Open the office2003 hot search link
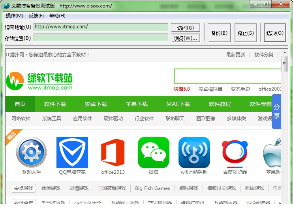This screenshot has width=293, height=212. pyautogui.click(x=270, y=89)
